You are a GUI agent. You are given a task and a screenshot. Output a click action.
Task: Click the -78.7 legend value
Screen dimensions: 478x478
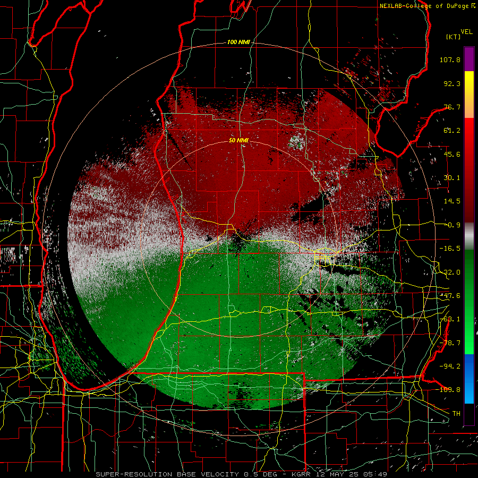[450, 343]
